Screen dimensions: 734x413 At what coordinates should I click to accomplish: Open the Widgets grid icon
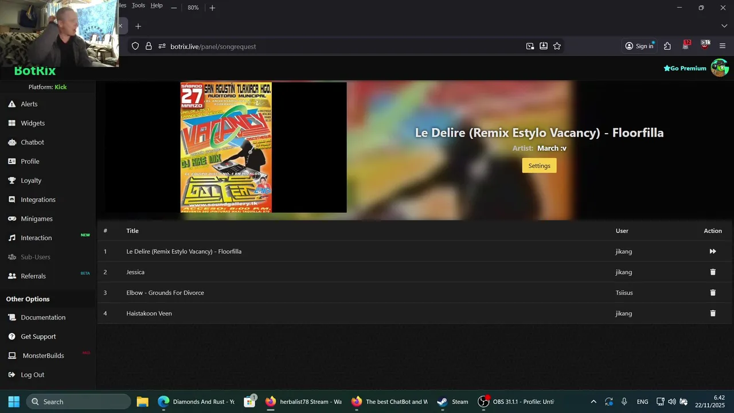[x=11, y=123]
